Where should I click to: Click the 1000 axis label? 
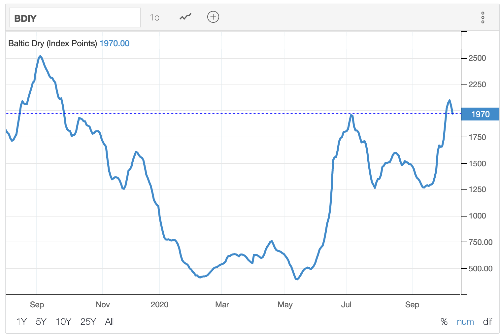(477, 216)
